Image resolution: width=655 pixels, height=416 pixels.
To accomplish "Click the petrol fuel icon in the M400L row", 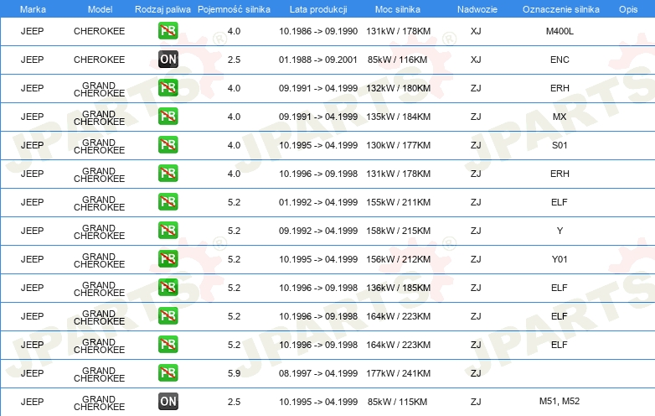I will coord(168,31).
